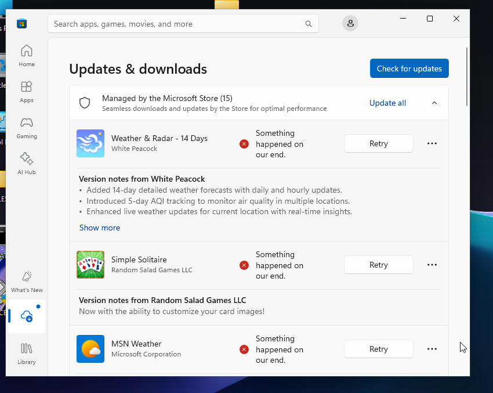Open more options for Simple Solitaire
This screenshot has height=393, width=493.
tap(432, 265)
